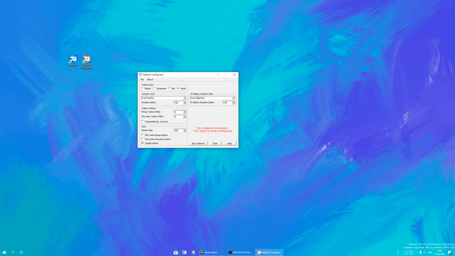Open the About menu
455x256 pixels.
tap(150, 79)
